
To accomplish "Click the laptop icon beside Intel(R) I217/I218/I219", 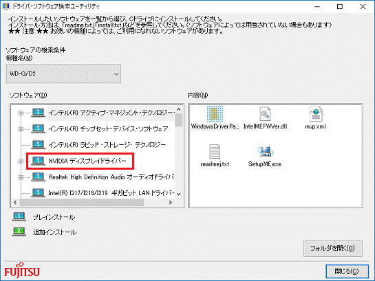I will (38, 192).
